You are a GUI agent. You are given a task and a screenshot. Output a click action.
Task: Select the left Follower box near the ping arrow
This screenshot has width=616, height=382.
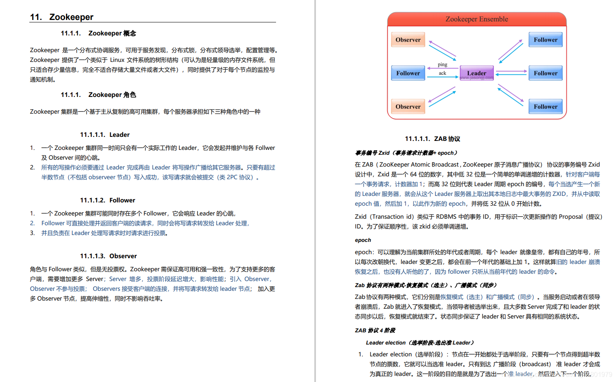pos(408,73)
